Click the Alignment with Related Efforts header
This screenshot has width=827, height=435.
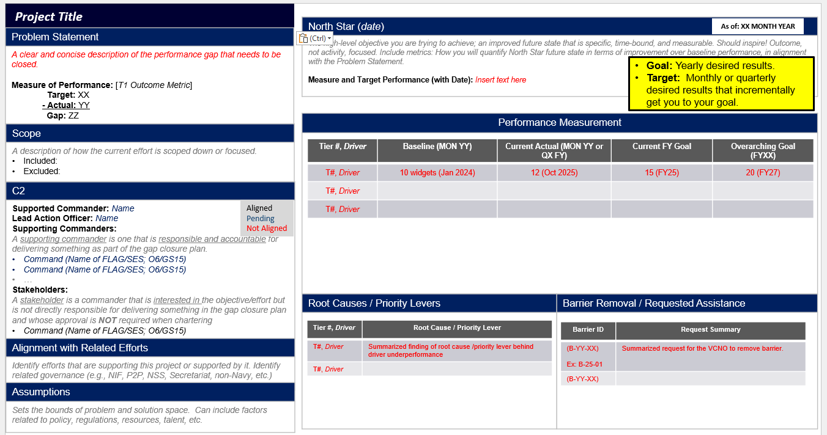pos(150,348)
